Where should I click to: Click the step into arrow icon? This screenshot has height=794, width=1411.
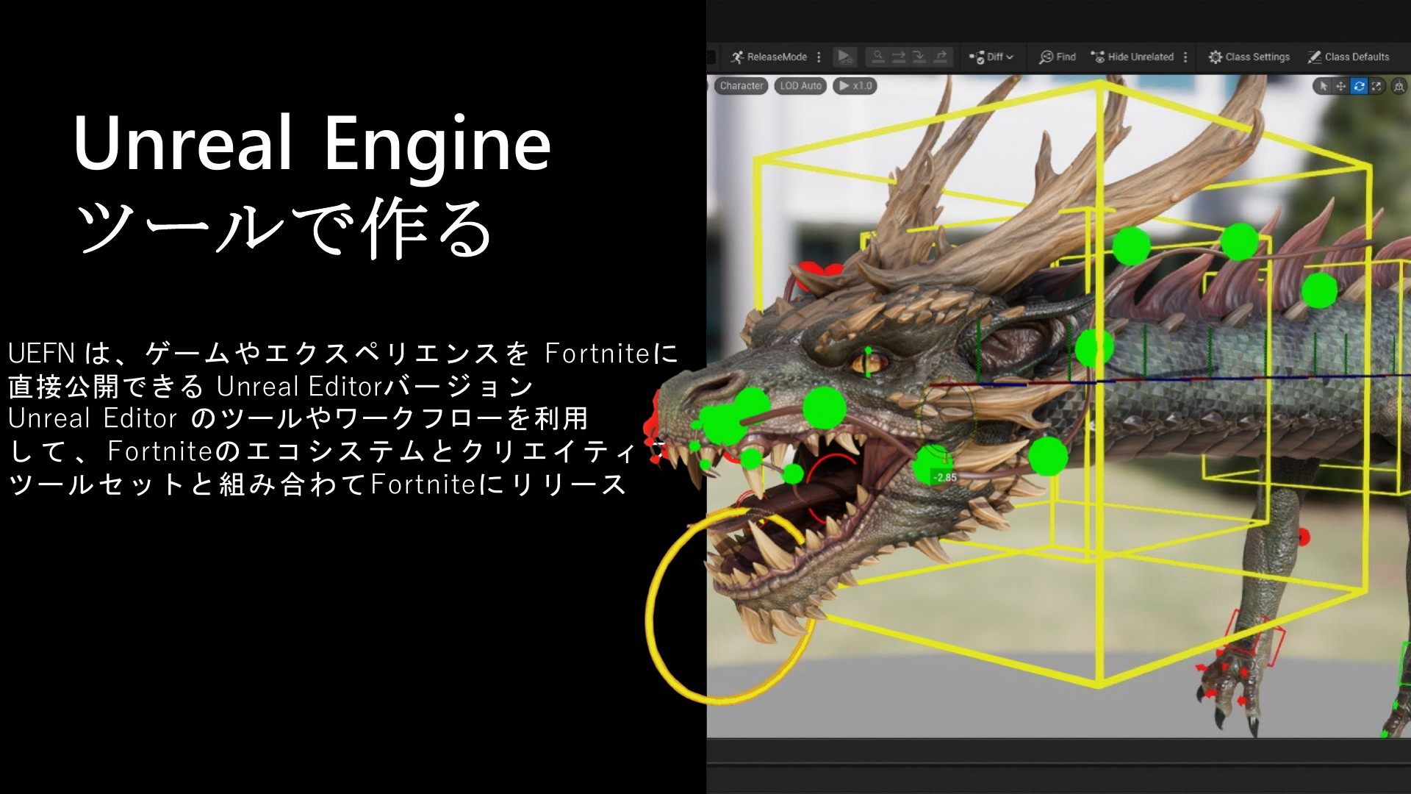tap(919, 57)
